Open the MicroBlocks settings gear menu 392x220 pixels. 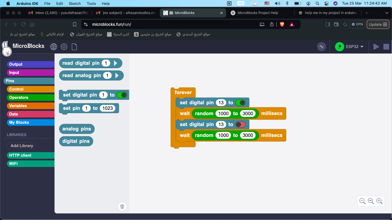click(x=64, y=47)
